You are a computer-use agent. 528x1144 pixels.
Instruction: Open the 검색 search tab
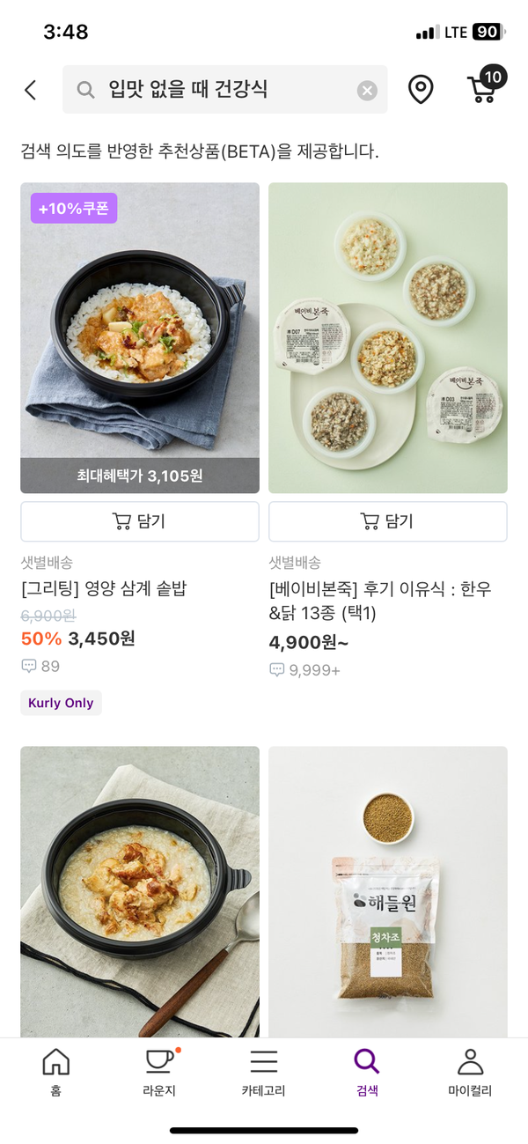coord(367,1072)
